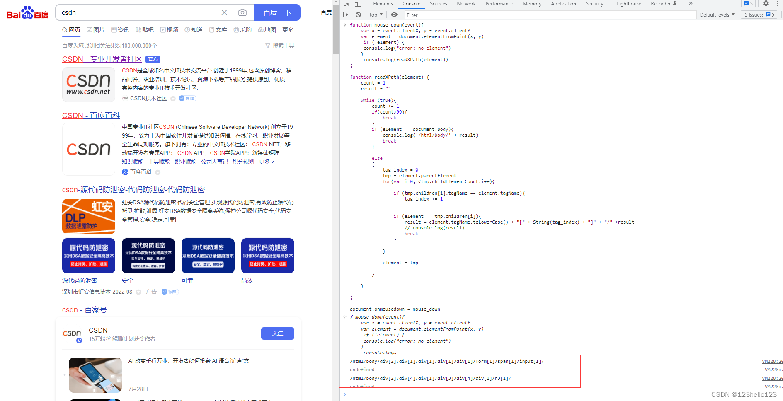Click the official badge next to CSDN result
The width and height of the screenshot is (783, 401).
[x=153, y=59]
